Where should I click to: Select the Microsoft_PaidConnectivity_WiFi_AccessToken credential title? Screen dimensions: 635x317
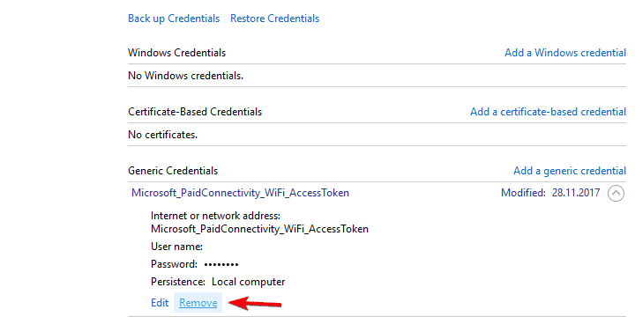240,193
